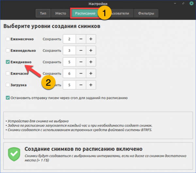This screenshot has width=196, height=173.
Task: Increase hourly snapshots count with plus
Action: (91, 73)
